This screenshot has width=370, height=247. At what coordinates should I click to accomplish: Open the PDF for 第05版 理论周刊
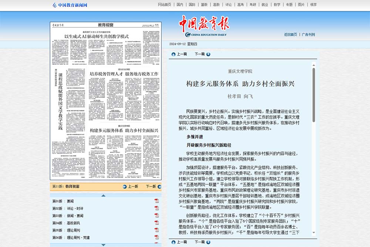click(x=157, y=230)
